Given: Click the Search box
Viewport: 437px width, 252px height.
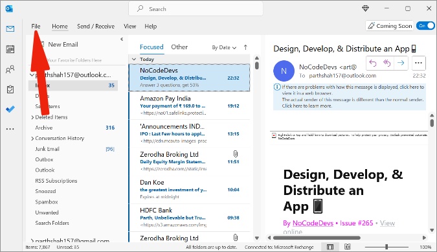Looking at the screenshot, I should pyautogui.click(x=196, y=9).
